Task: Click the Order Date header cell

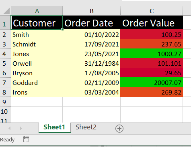Action: [x=92, y=22]
